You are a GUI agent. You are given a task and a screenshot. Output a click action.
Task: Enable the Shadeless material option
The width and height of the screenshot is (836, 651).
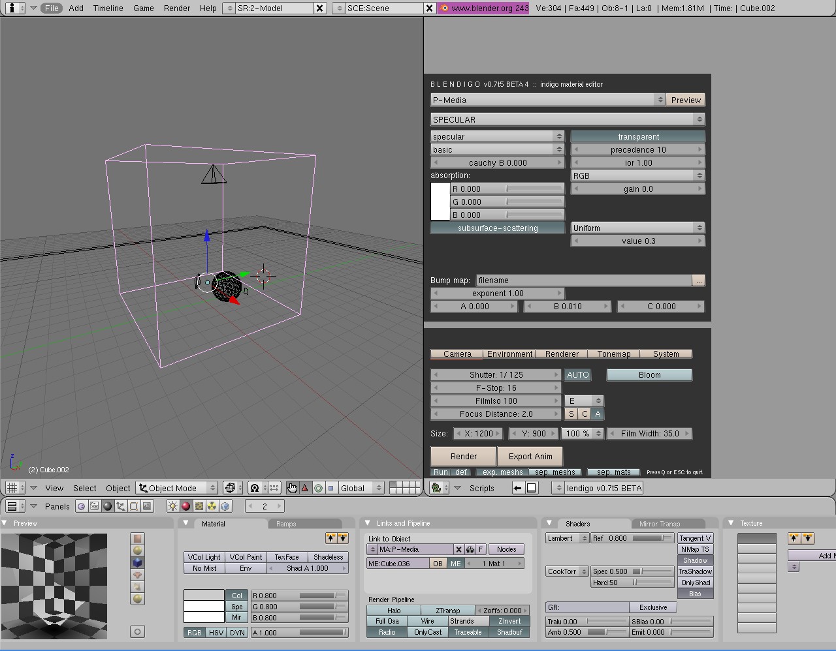tap(328, 557)
